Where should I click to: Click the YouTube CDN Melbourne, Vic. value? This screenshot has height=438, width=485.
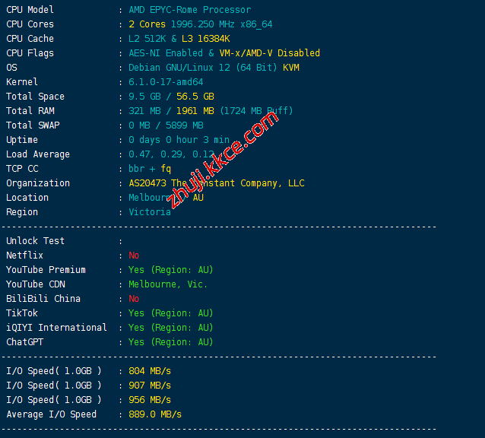coord(168,284)
